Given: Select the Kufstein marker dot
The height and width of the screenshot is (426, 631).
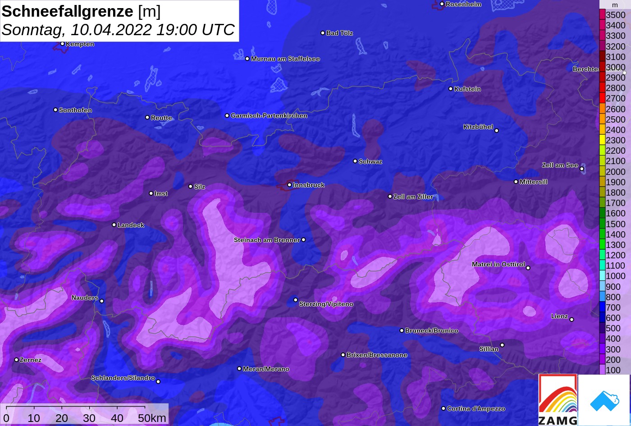Looking at the screenshot, I should point(450,89).
